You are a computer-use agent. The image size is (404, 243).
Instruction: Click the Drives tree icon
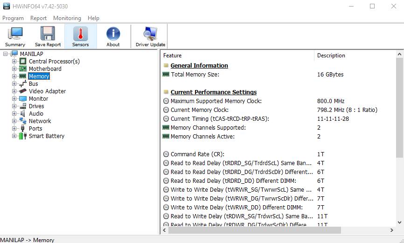coord(23,106)
